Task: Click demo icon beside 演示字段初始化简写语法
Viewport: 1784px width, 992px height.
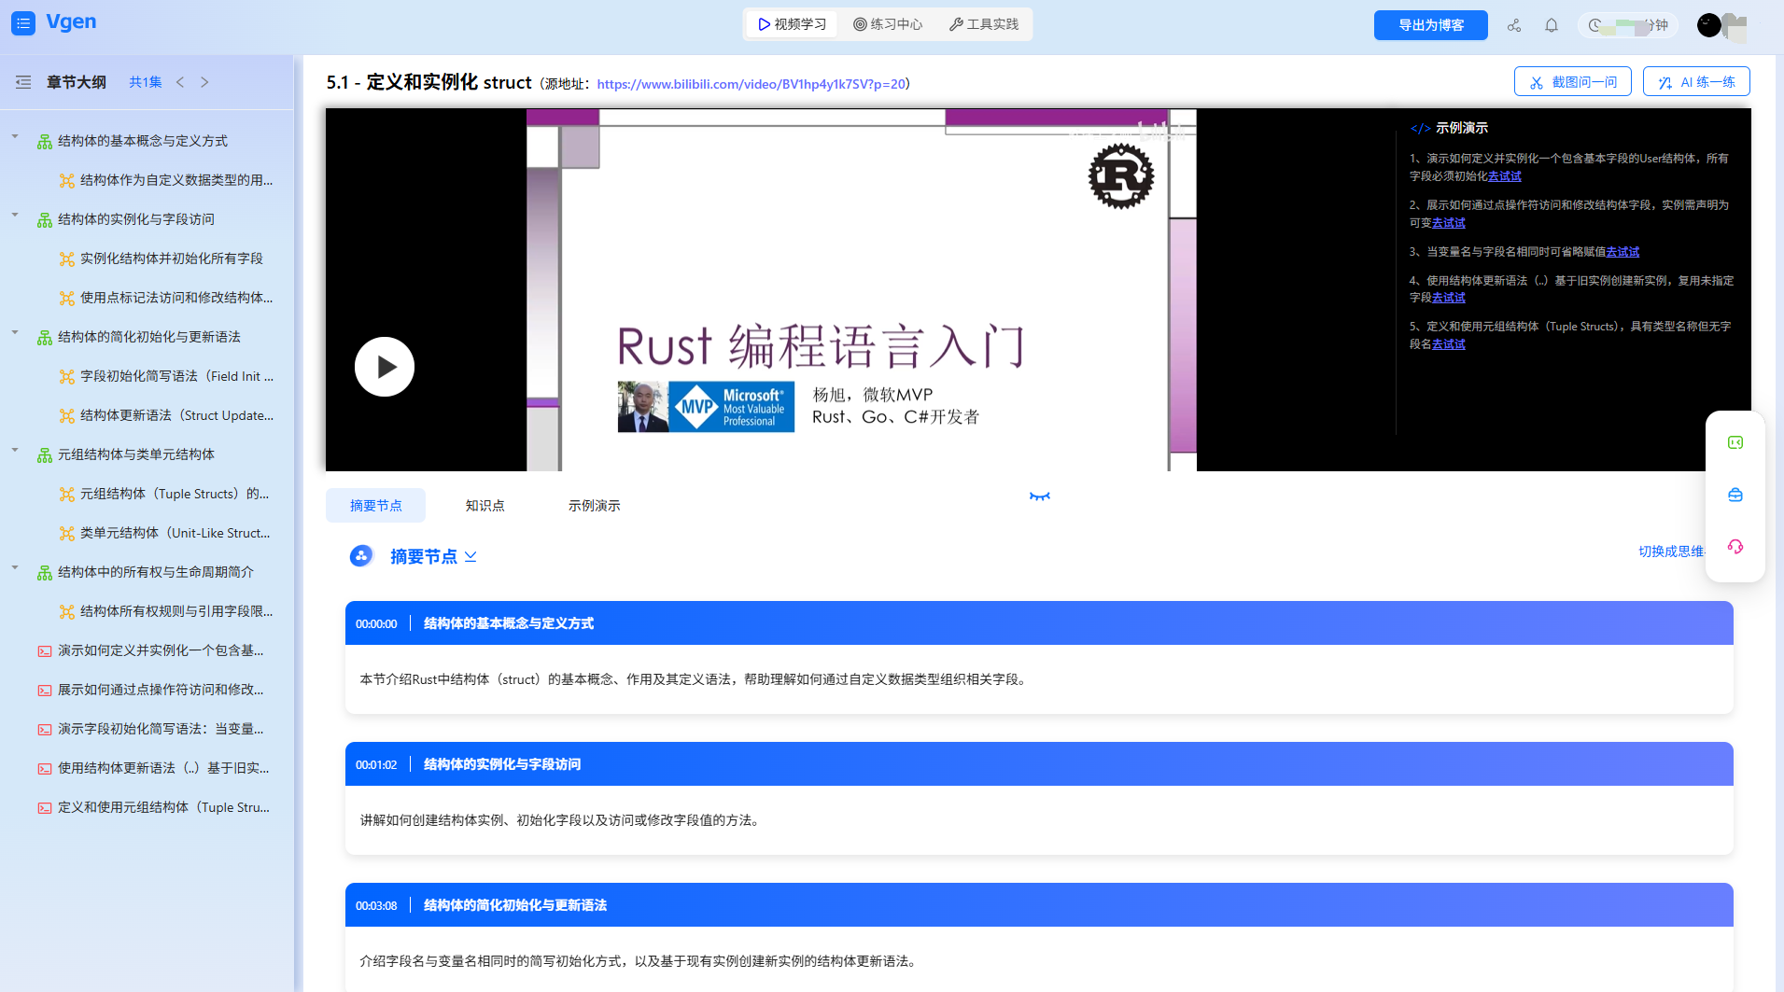Action: point(45,729)
